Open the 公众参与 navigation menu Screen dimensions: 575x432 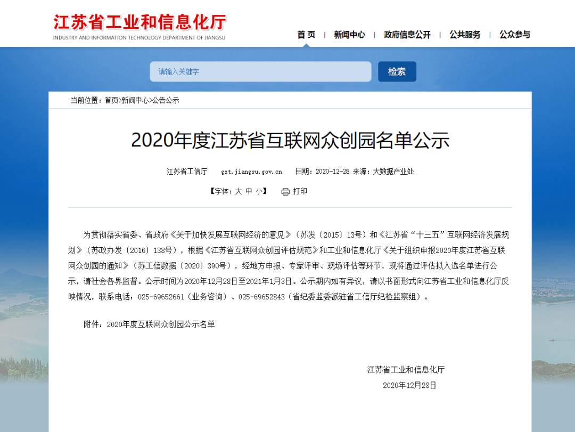(x=515, y=35)
